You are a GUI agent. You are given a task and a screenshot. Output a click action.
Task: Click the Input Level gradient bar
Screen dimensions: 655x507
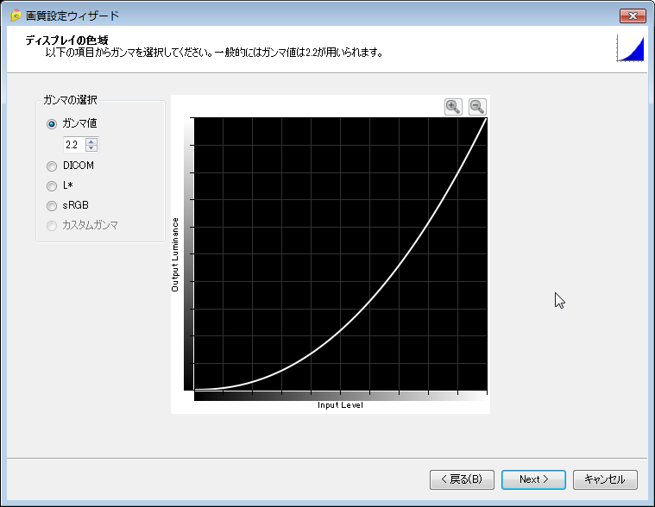340,396
